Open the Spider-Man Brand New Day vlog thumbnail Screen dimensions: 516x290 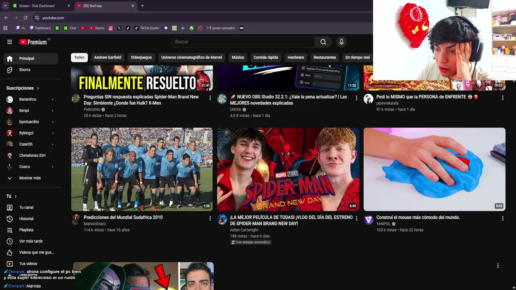coord(288,169)
